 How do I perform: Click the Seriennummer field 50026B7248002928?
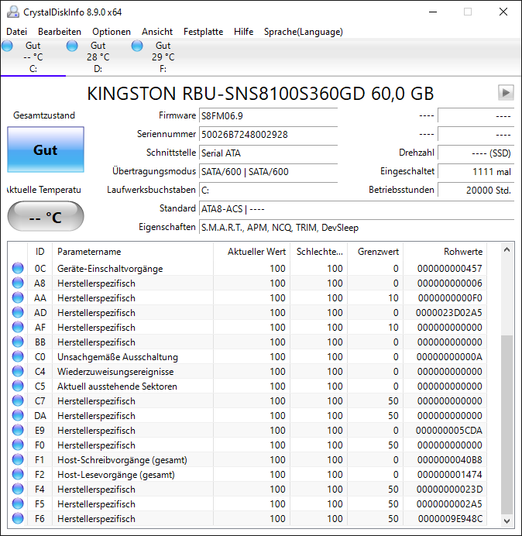268,134
